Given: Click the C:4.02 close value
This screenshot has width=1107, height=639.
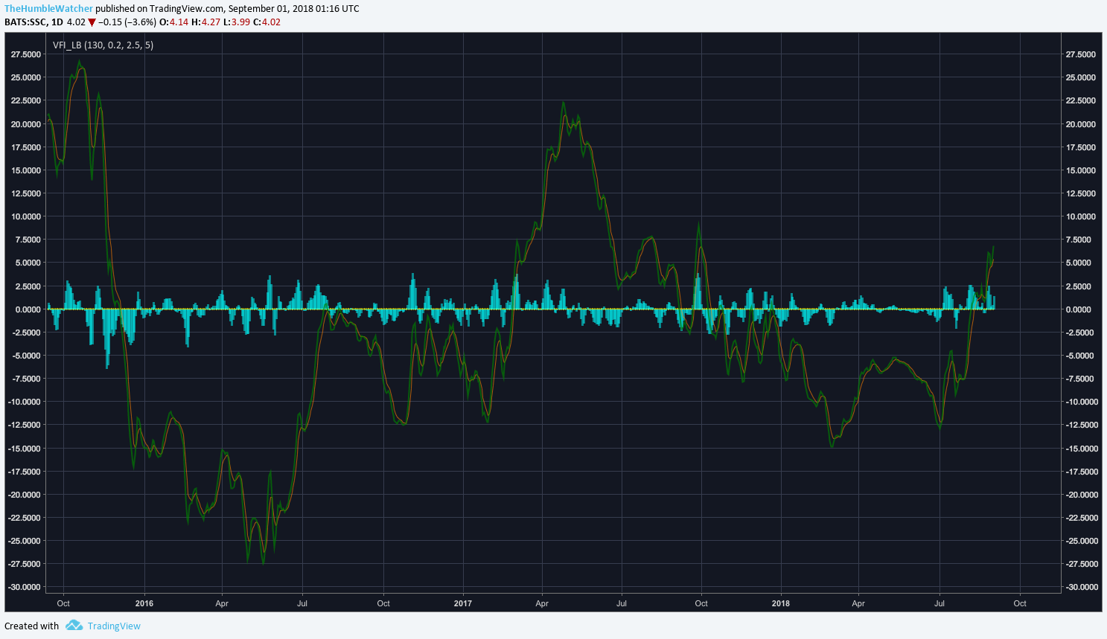Looking at the screenshot, I should point(267,22).
